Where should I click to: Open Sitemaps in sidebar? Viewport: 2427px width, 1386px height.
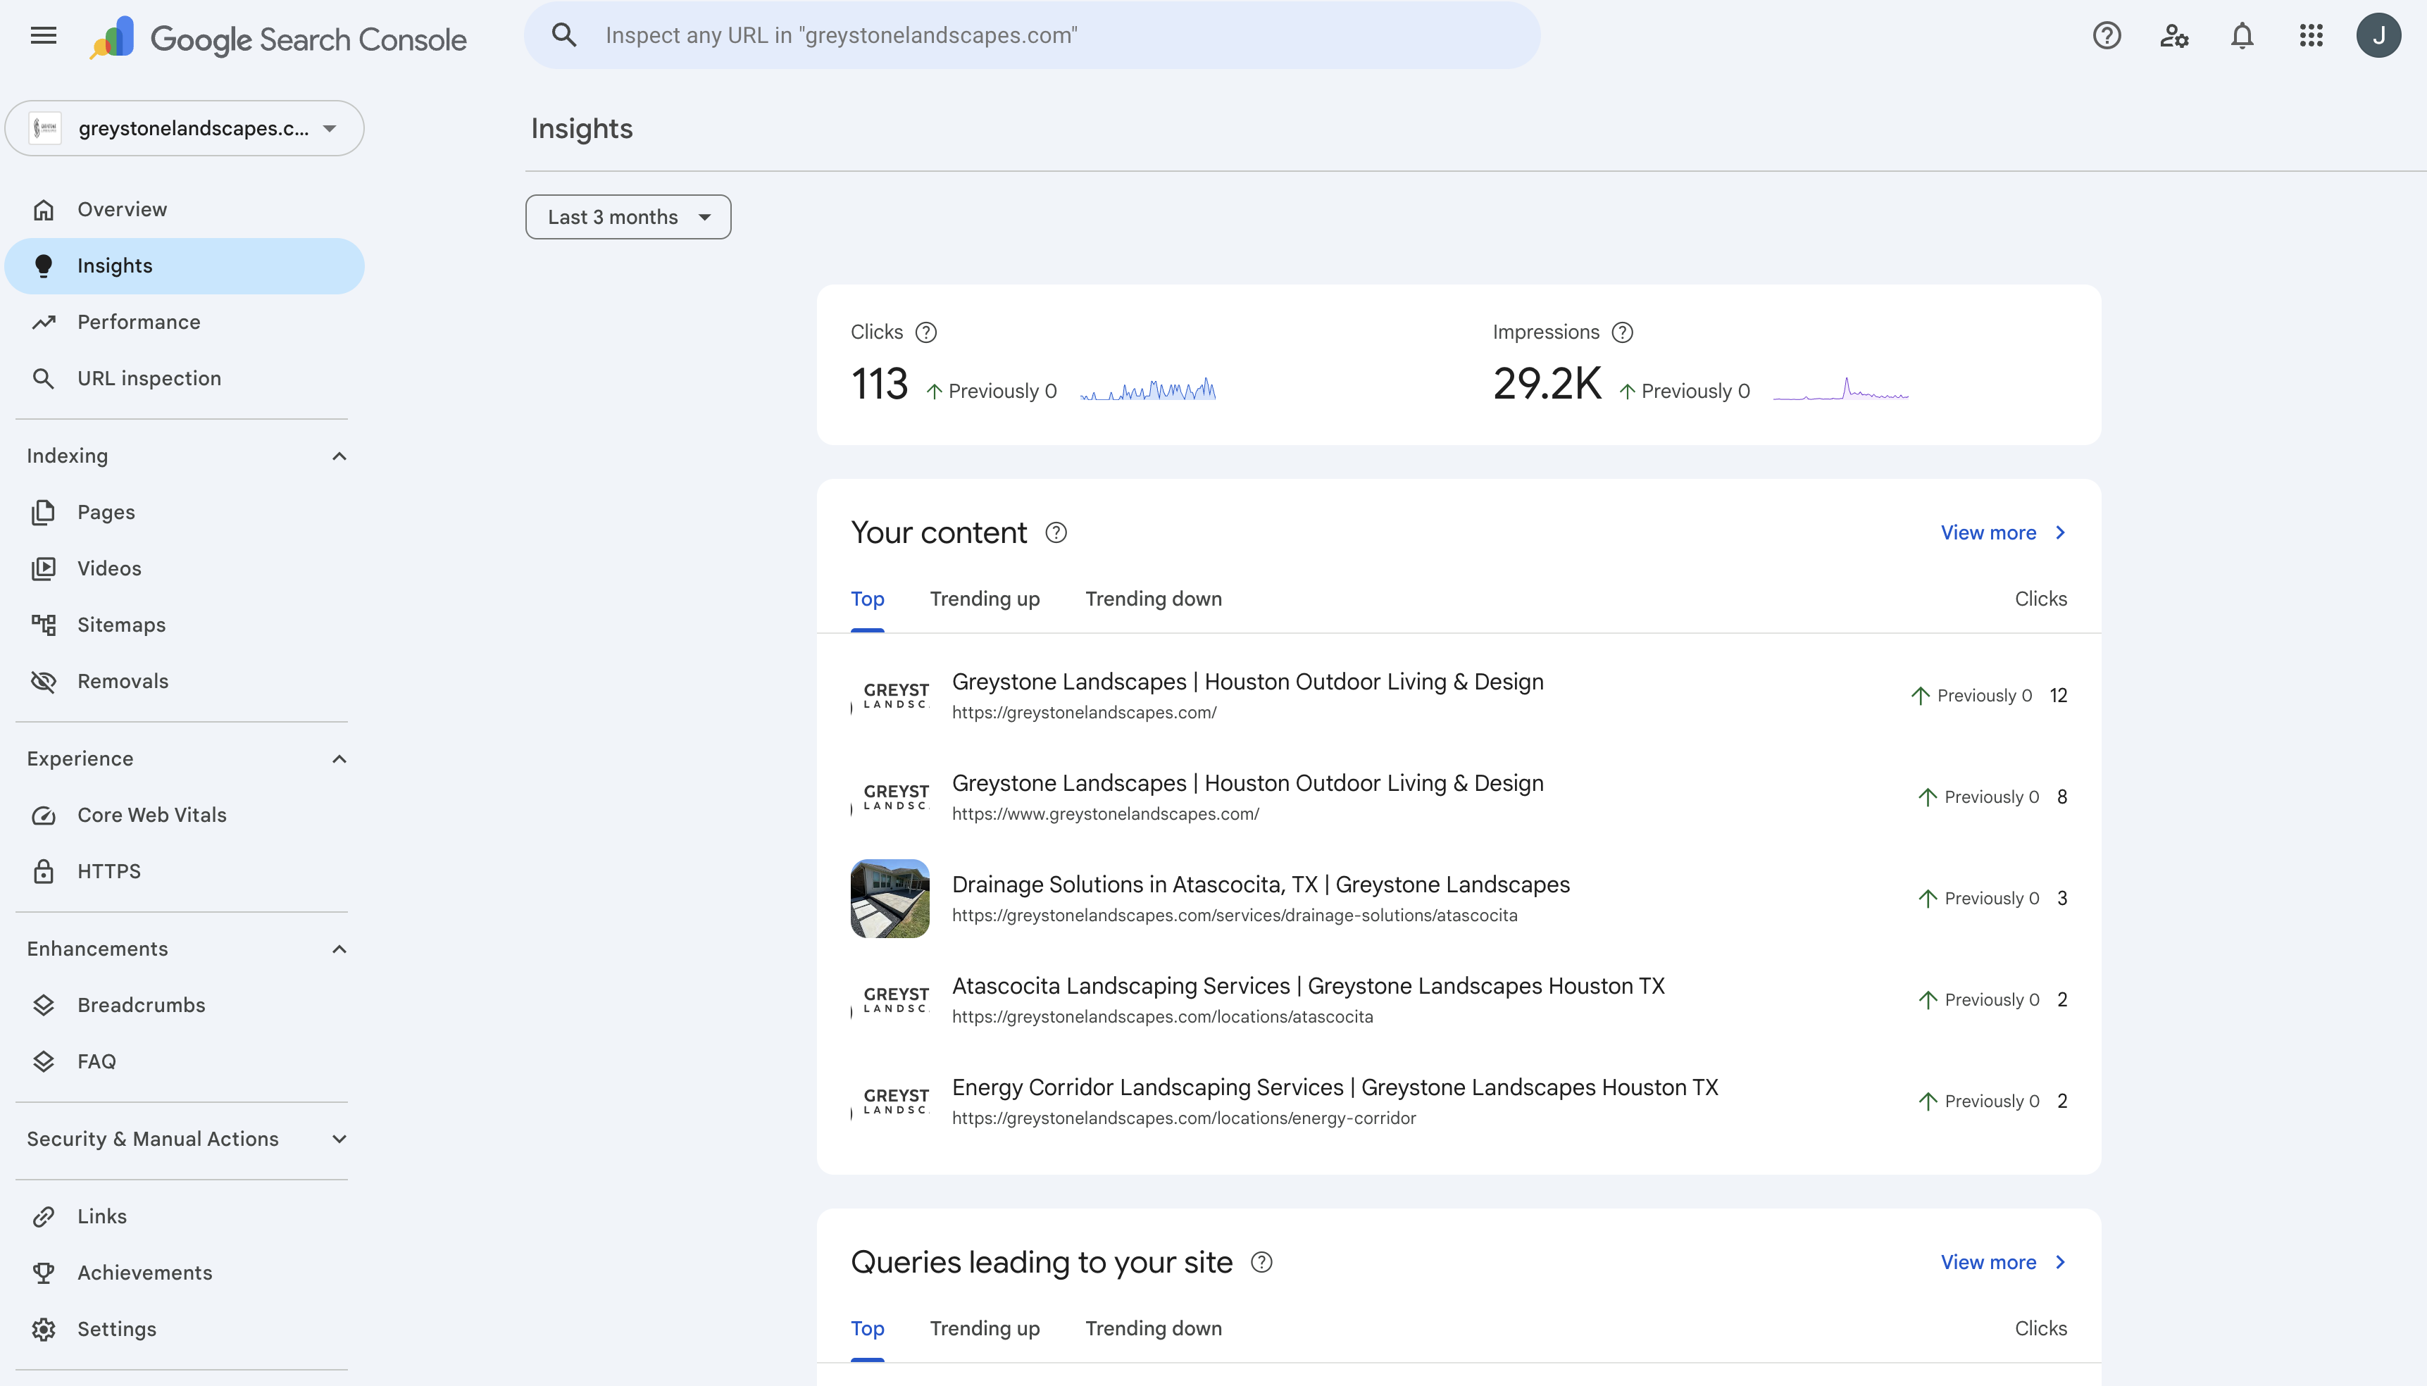coord(185,625)
